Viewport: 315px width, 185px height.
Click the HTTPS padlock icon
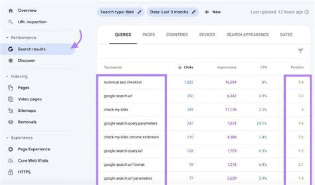coord(10,172)
